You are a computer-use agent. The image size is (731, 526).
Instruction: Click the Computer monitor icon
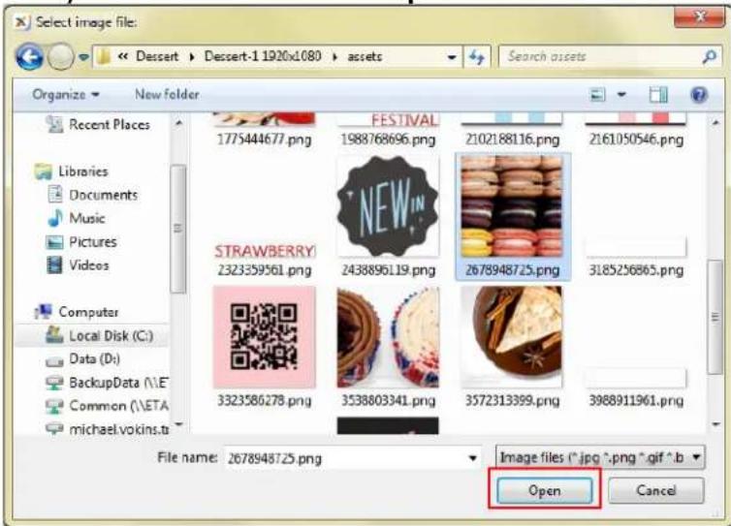(x=44, y=312)
